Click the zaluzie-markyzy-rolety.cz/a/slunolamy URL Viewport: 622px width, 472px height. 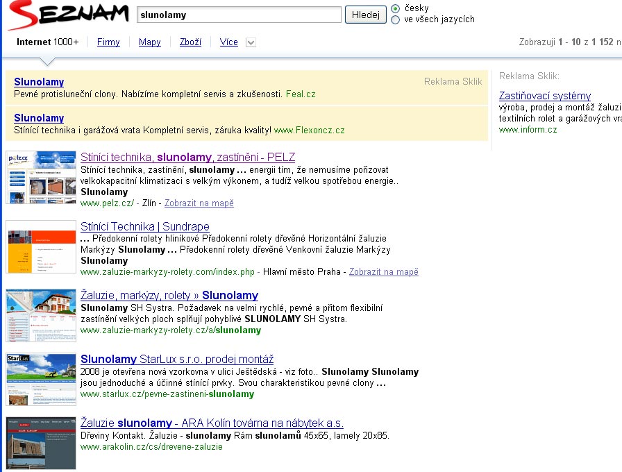[x=171, y=330]
